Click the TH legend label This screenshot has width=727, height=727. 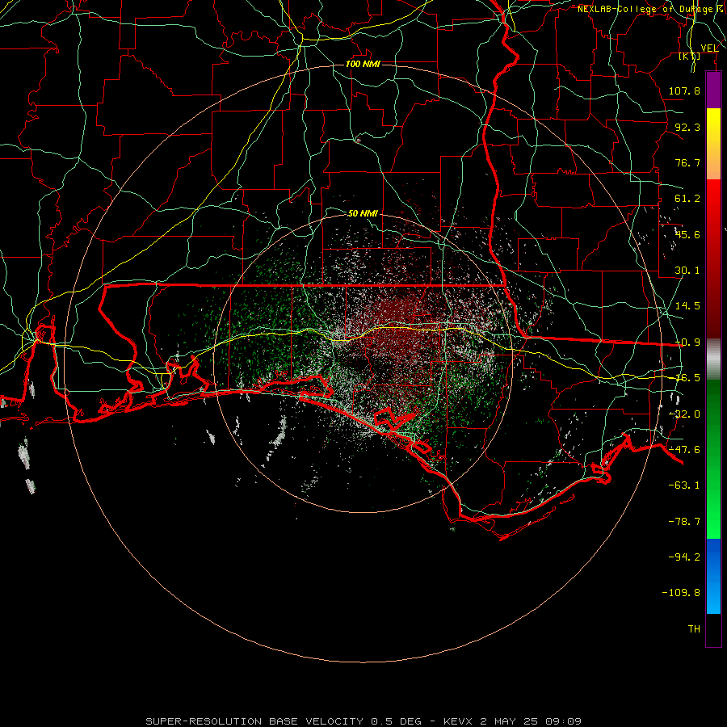[x=694, y=628]
